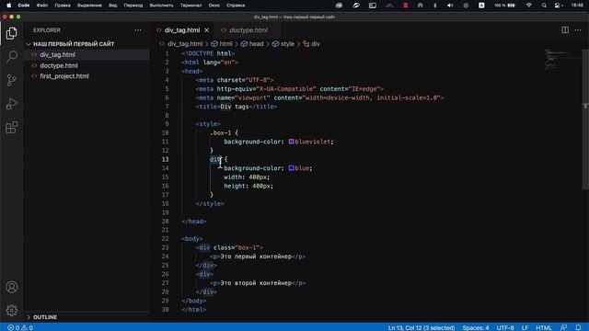Open the keyboard input source icon
This screenshot has height=331, width=589.
point(481,6)
